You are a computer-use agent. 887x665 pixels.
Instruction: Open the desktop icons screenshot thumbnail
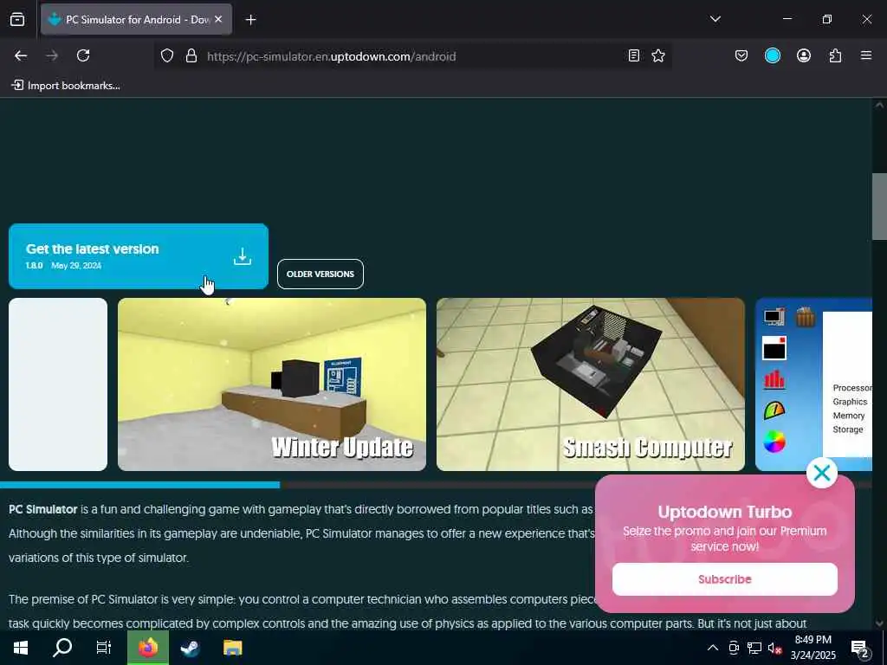pos(813,384)
